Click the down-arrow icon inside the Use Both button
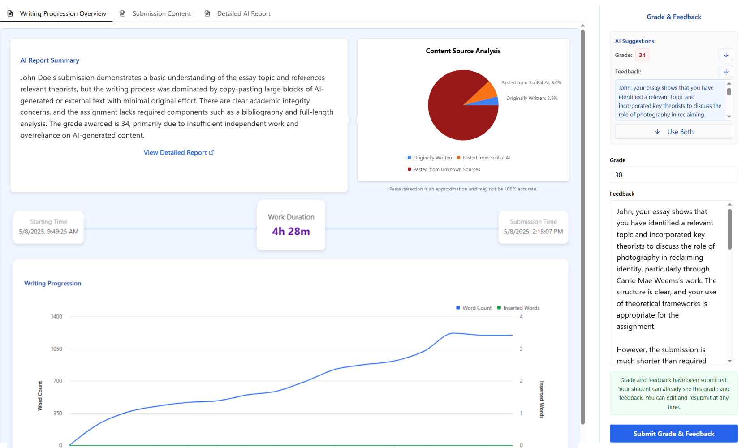 pos(657,131)
